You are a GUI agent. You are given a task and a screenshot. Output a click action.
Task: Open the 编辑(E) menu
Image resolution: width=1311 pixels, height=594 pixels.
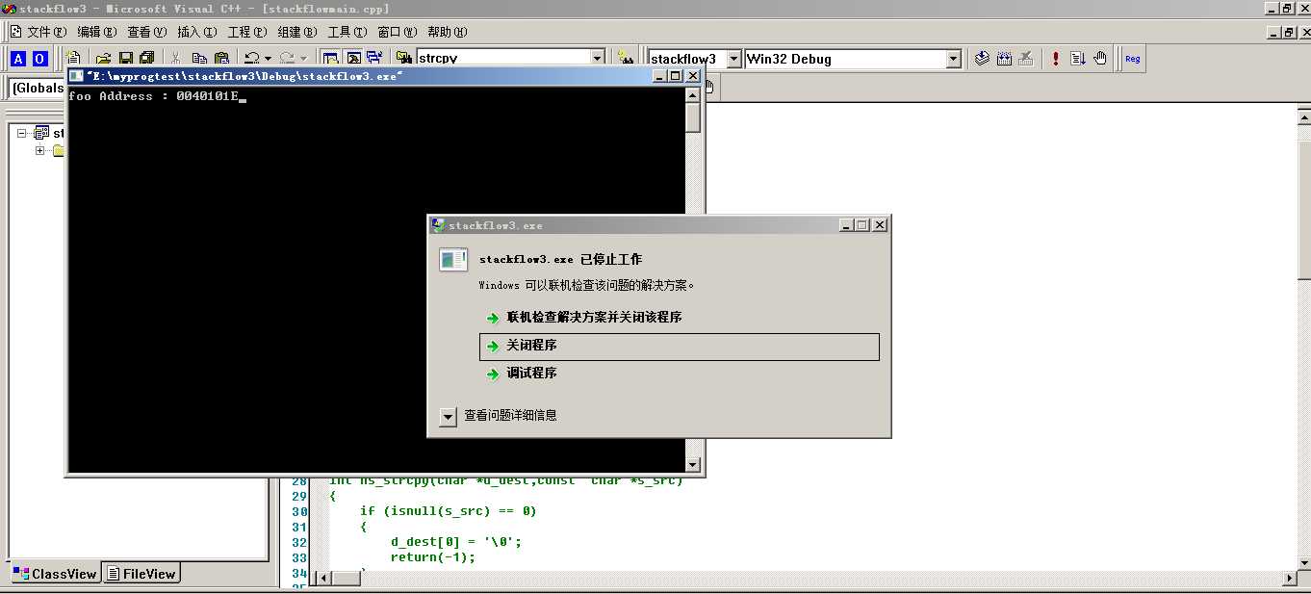click(x=97, y=32)
